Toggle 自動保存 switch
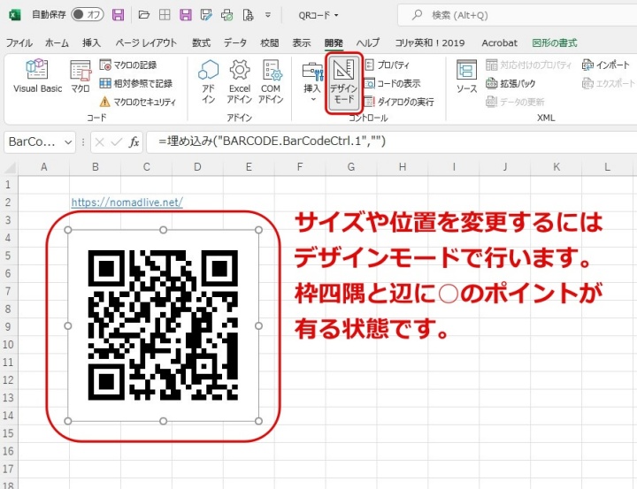 88,15
